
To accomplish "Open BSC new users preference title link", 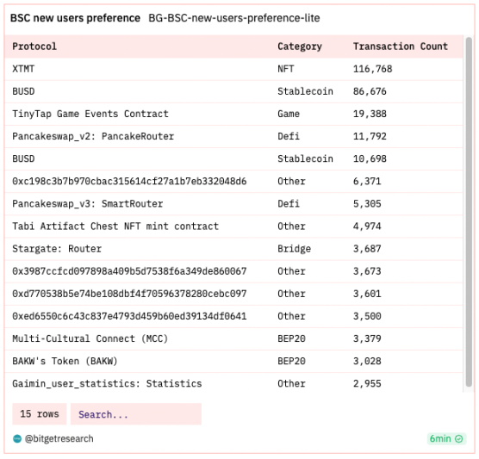I will [x=75, y=18].
